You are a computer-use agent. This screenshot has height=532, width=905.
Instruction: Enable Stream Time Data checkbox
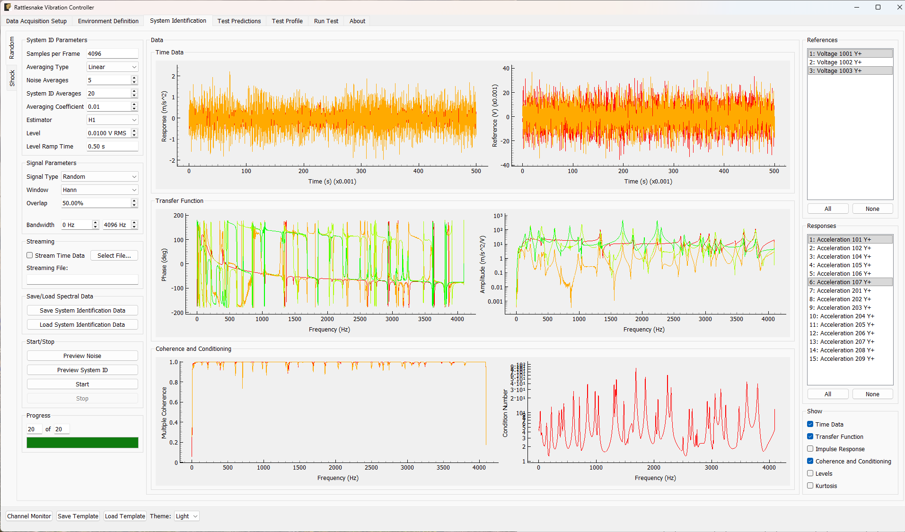pyautogui.click(x=30, y=255)
